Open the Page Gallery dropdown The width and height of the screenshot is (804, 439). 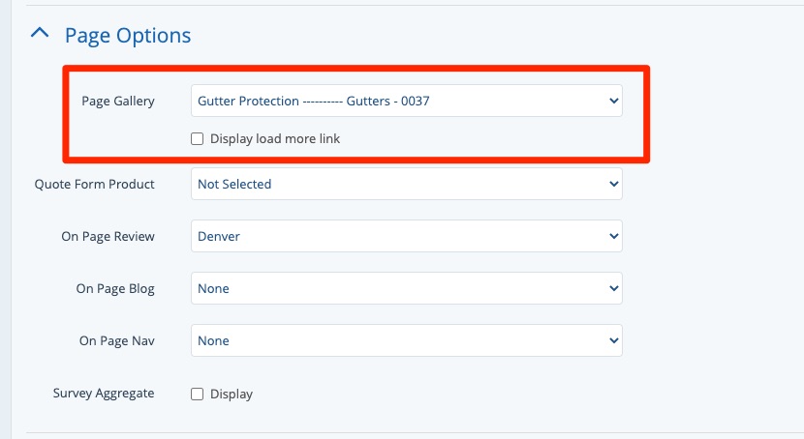coord(406,101)
